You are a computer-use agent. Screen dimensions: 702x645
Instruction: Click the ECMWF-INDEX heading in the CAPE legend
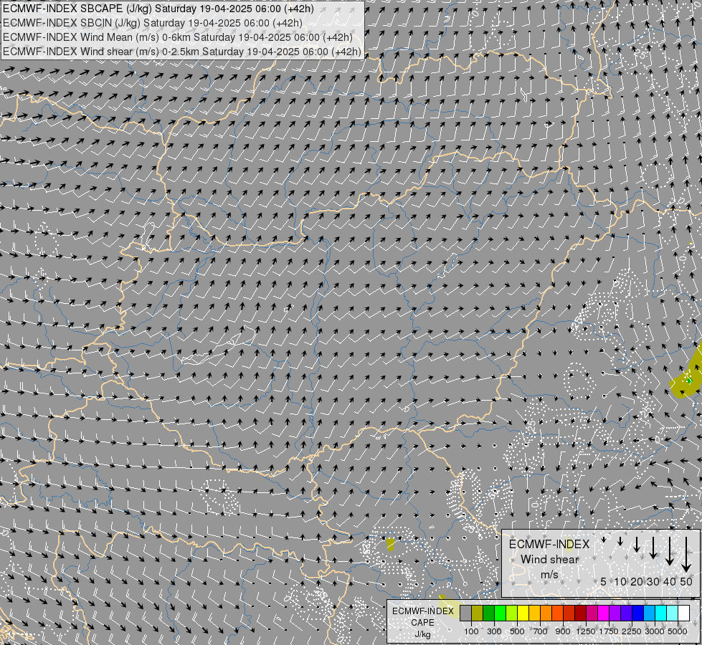click(422, 611)
